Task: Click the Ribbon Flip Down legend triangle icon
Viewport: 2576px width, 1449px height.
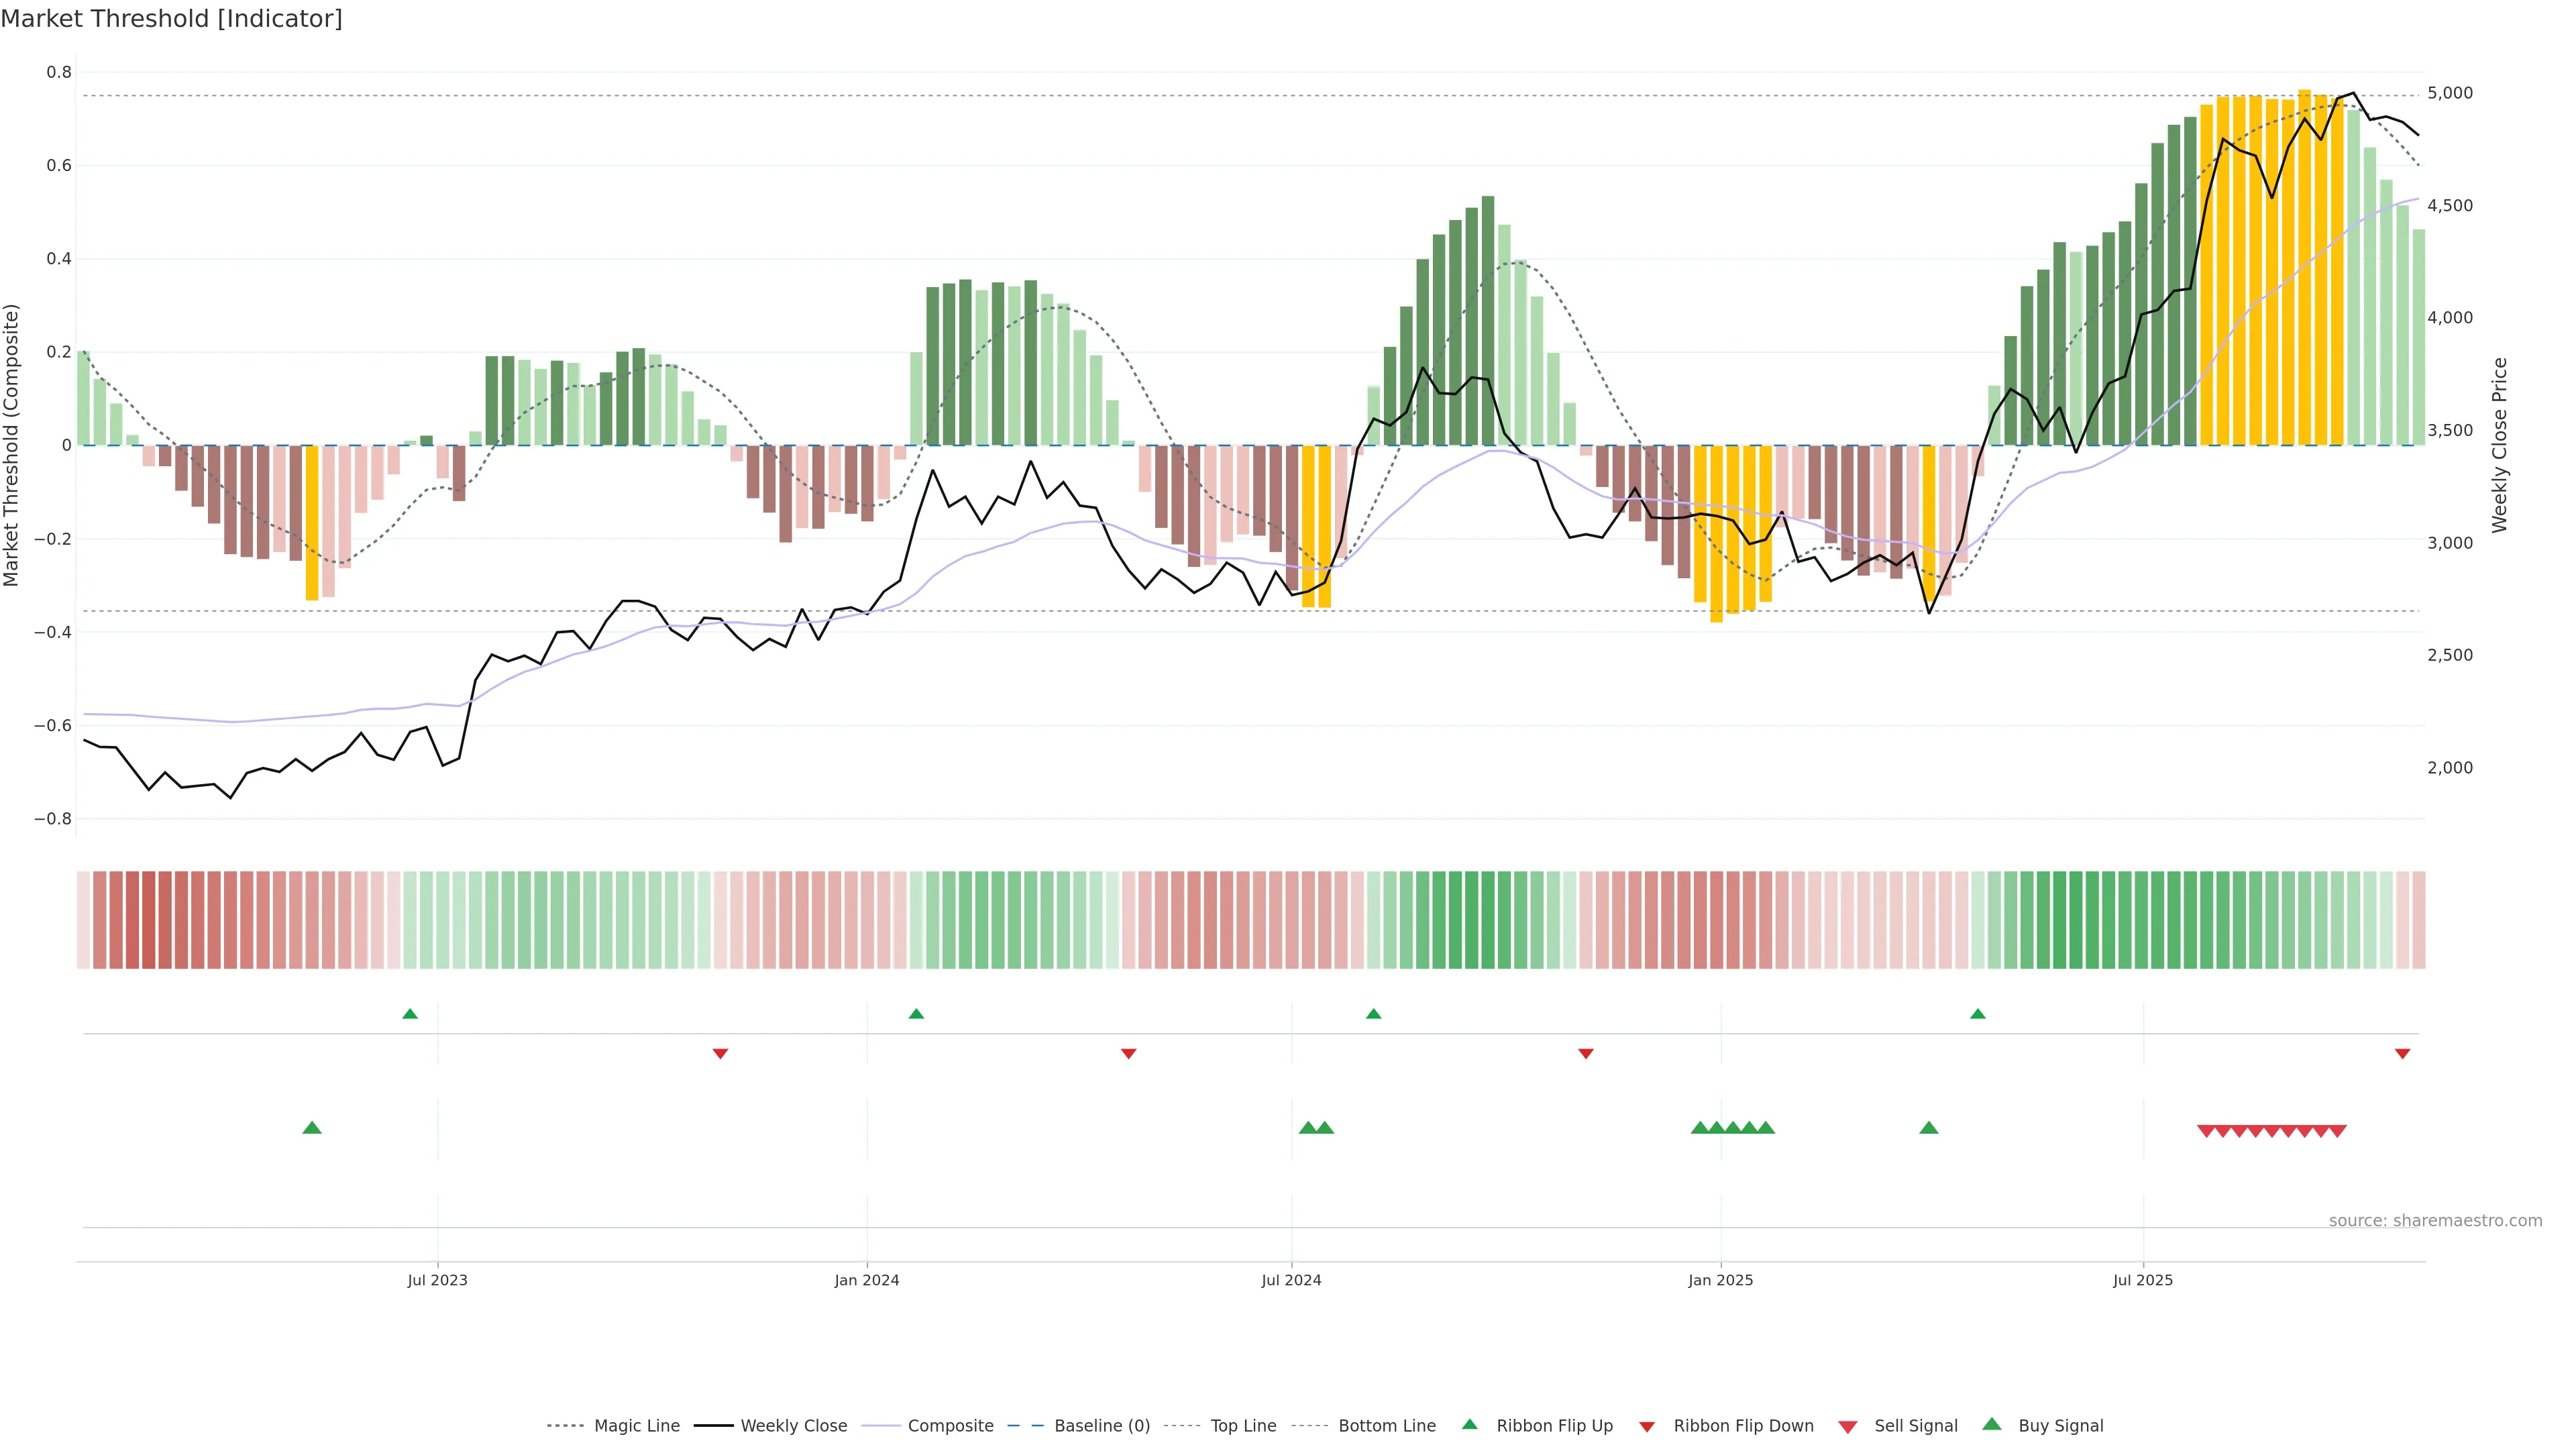Action: 1647,1427
